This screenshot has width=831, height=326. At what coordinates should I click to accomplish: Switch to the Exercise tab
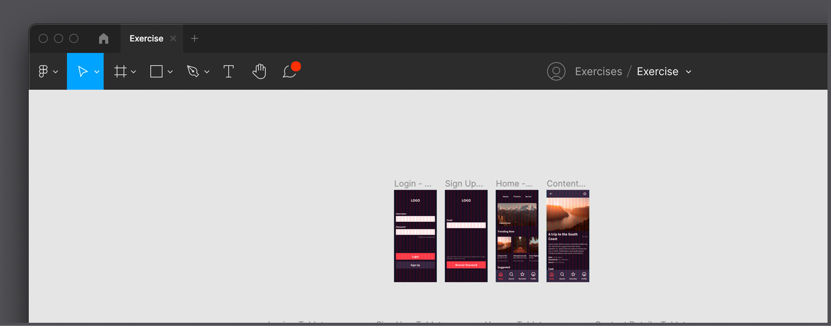point(146,39)
